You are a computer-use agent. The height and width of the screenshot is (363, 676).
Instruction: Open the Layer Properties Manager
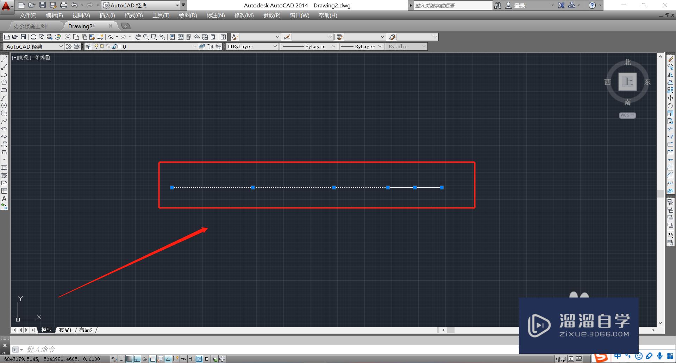[x=88, y=46]
